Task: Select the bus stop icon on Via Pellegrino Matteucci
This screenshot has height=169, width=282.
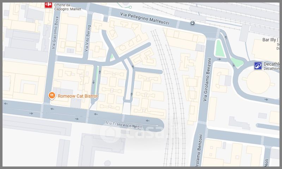Action: [192, 24]
